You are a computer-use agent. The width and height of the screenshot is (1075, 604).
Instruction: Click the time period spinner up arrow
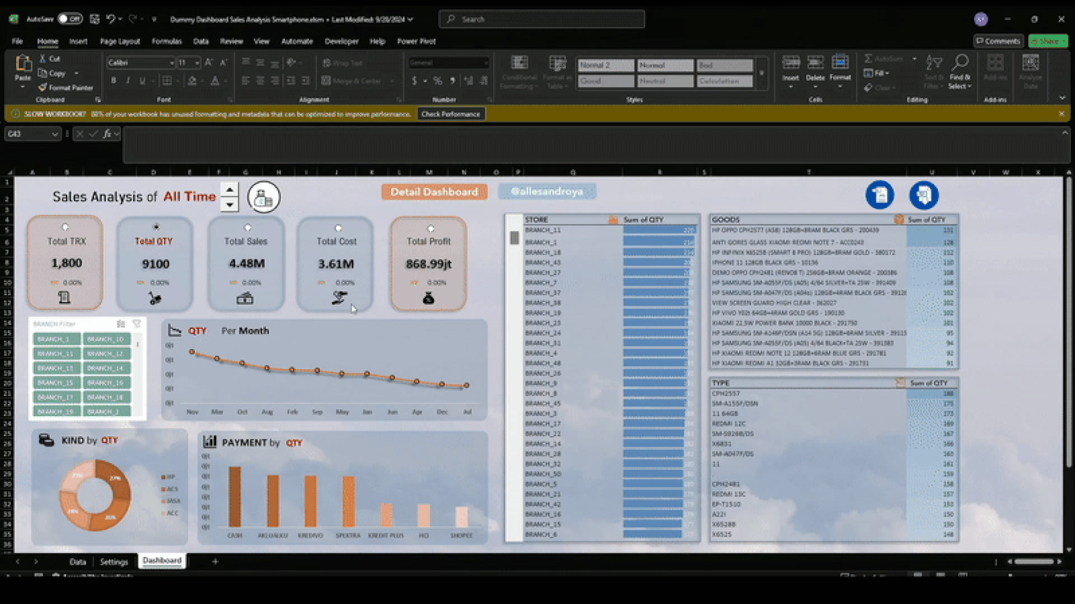pos(229,190)
